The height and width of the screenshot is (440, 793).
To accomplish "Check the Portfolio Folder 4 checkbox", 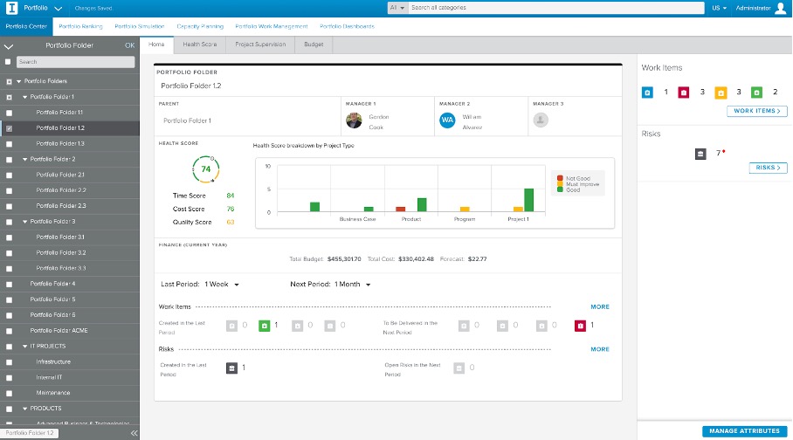I will pos(10,284).
